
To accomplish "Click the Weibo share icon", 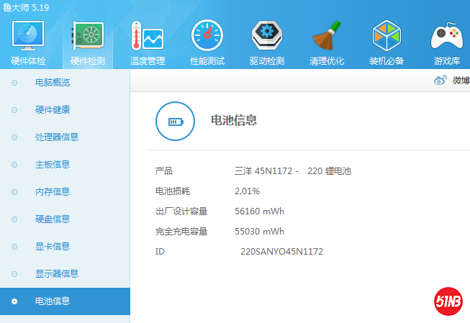I will (440, 80).
